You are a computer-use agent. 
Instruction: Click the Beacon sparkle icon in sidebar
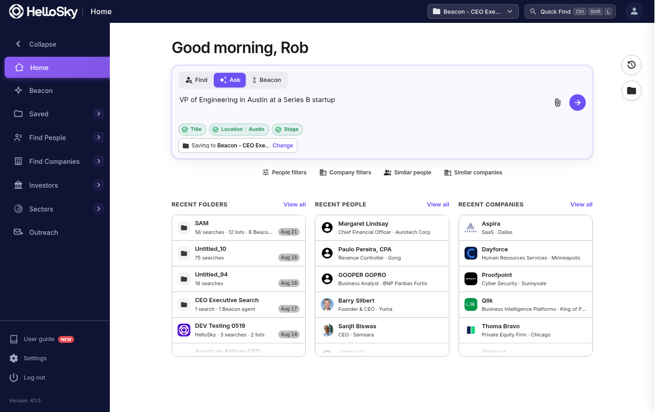coord(18,90)
